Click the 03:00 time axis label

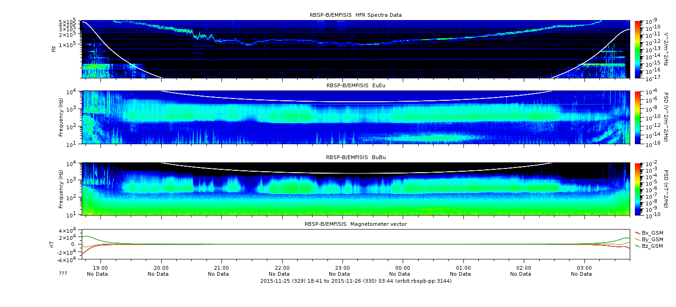point(584,268)
